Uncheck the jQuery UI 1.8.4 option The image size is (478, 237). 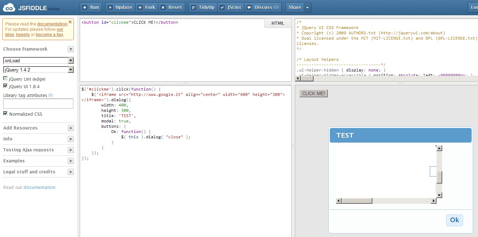point(5,86)
